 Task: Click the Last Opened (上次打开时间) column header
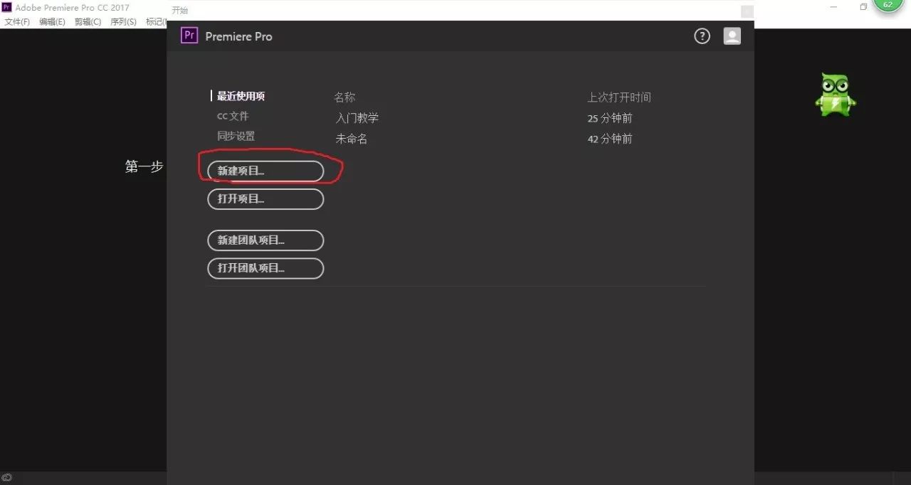point(619,97)
